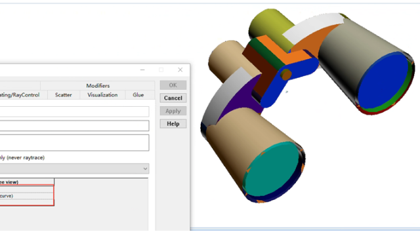Click the blue lens on the binocular model

click(x=383, y=80)
